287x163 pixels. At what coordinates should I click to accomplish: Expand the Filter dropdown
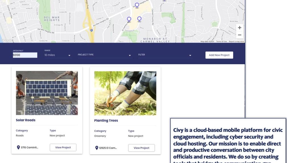[x=165, y=55]
